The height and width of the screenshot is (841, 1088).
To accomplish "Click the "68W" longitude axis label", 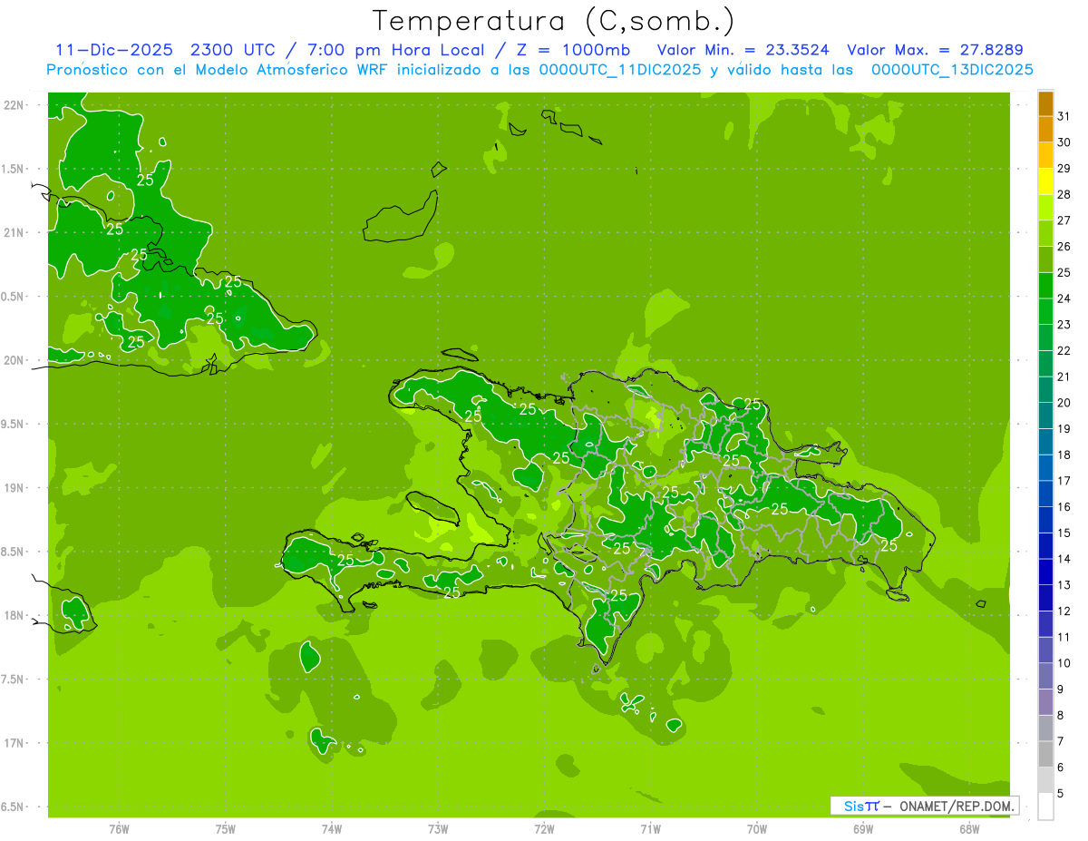I will [x=969, y=829].
